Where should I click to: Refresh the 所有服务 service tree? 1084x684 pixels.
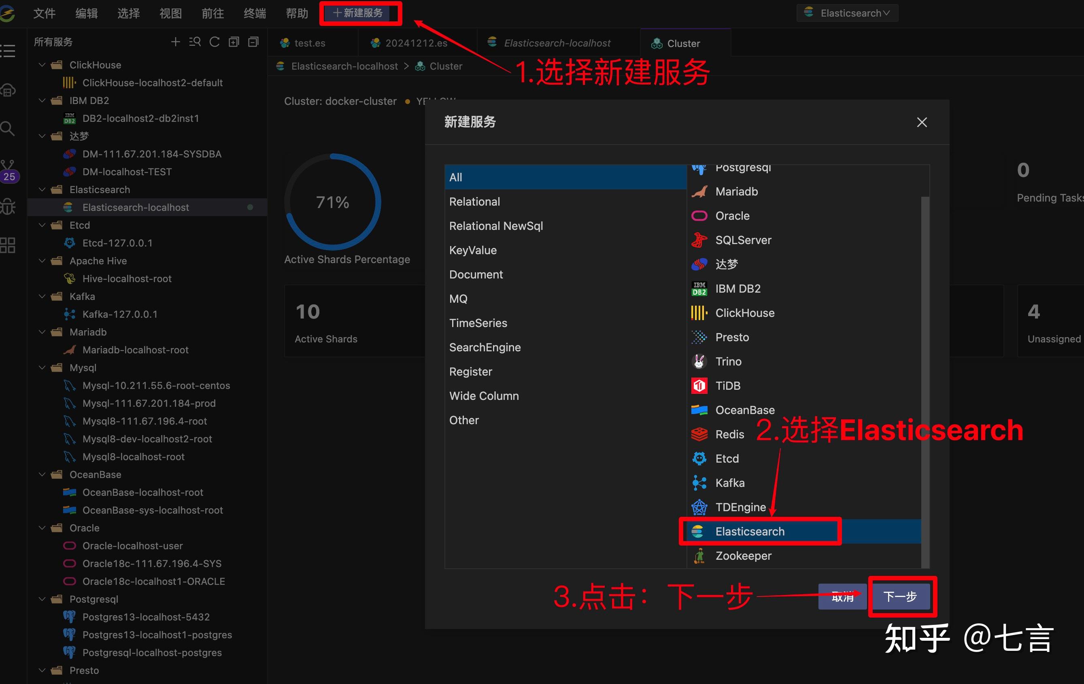coord(215,42)
